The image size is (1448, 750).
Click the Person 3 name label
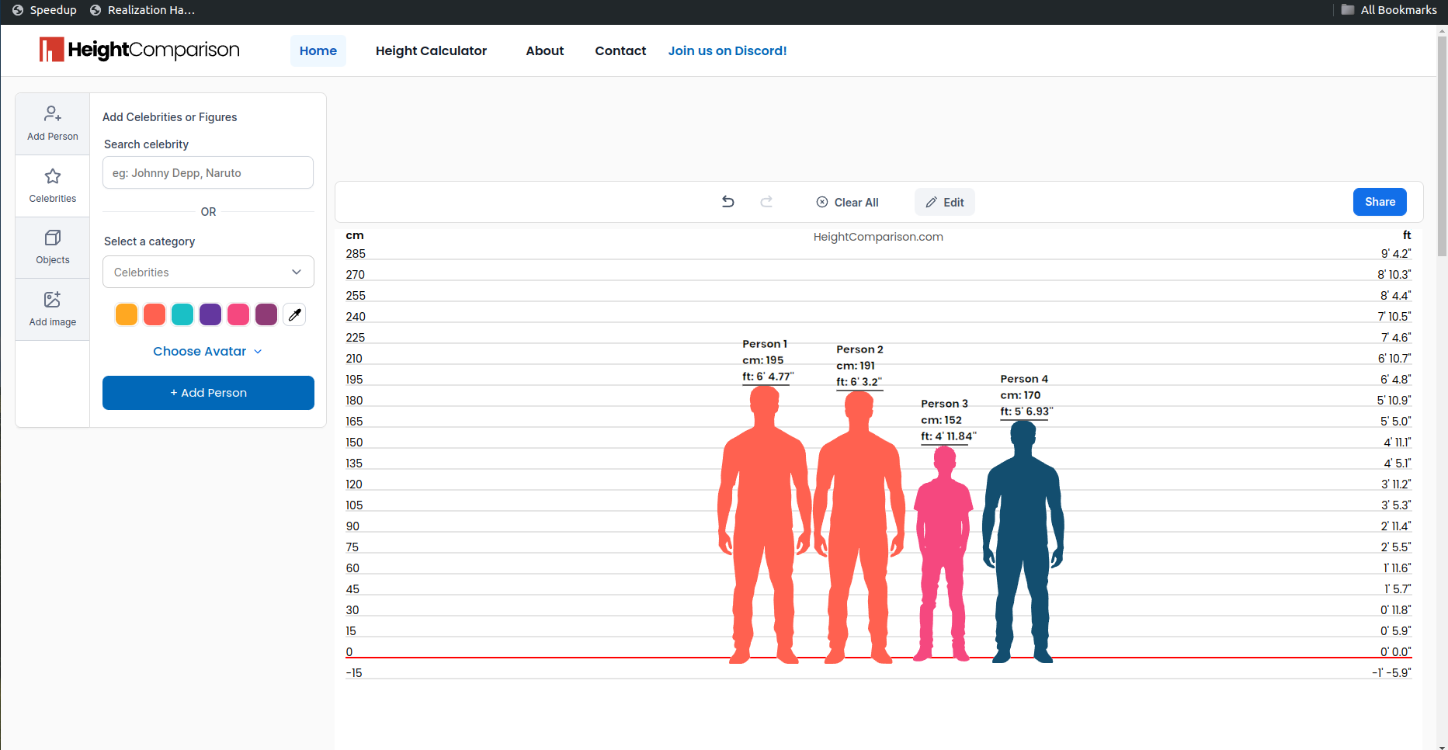click(944, 404)
